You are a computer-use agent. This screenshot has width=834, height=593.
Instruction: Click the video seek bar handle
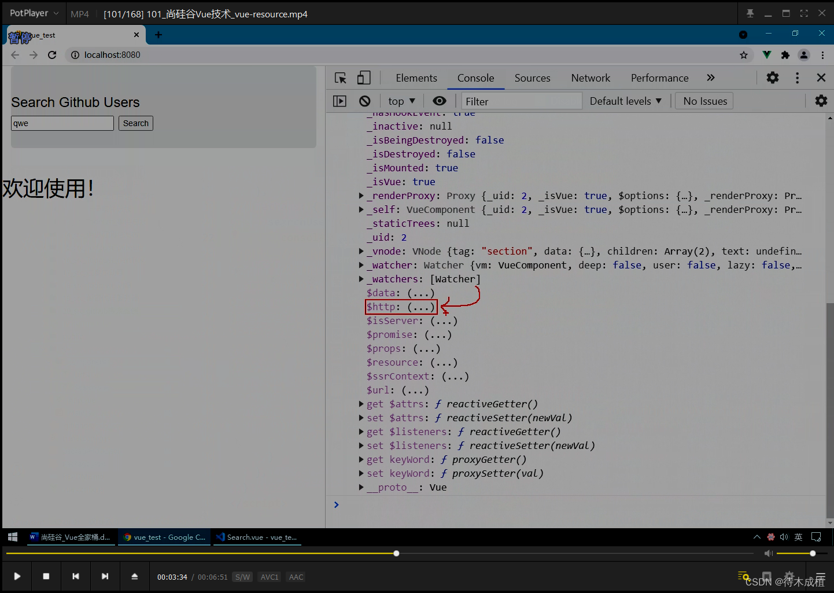tap(396, 554)
